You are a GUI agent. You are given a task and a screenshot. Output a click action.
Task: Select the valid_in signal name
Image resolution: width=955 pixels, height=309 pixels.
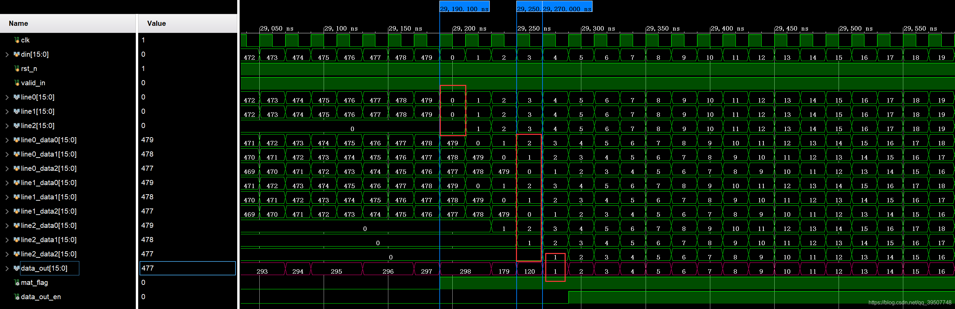tap(33, 83)
